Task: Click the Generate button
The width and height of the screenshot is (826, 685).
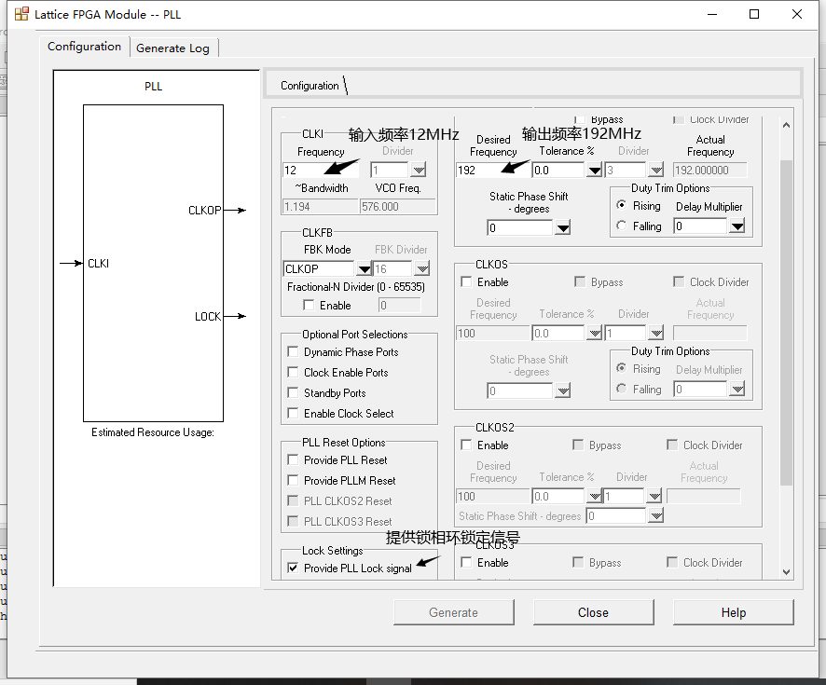Action: [x=454, y=612]
